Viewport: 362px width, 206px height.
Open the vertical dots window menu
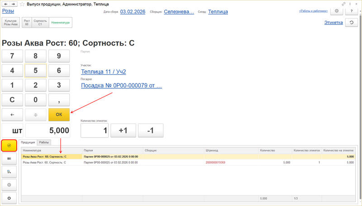pos(350,4)
